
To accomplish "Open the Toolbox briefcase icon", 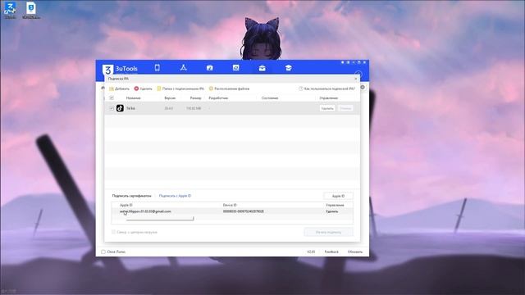I will pos(262,68).
